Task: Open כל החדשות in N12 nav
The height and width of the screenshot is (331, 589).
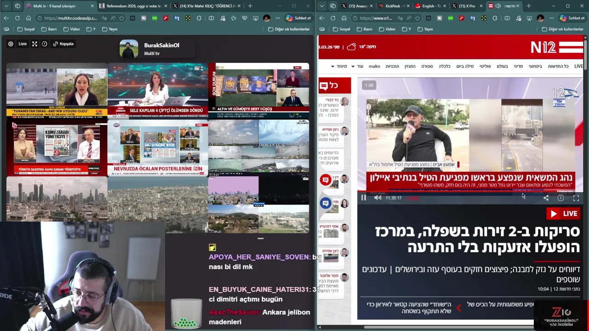Action: tap(558, 66)
